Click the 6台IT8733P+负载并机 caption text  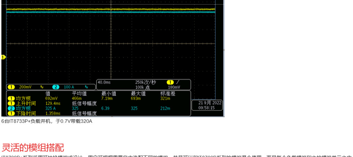(47, 121)
